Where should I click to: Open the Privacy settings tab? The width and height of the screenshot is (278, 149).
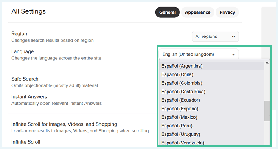coord(227,12)
